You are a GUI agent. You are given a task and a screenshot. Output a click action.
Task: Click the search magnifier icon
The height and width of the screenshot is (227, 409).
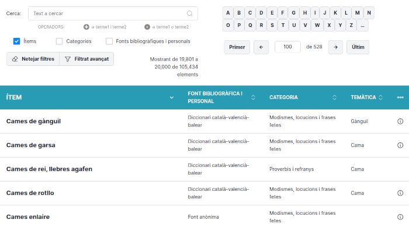190,13
